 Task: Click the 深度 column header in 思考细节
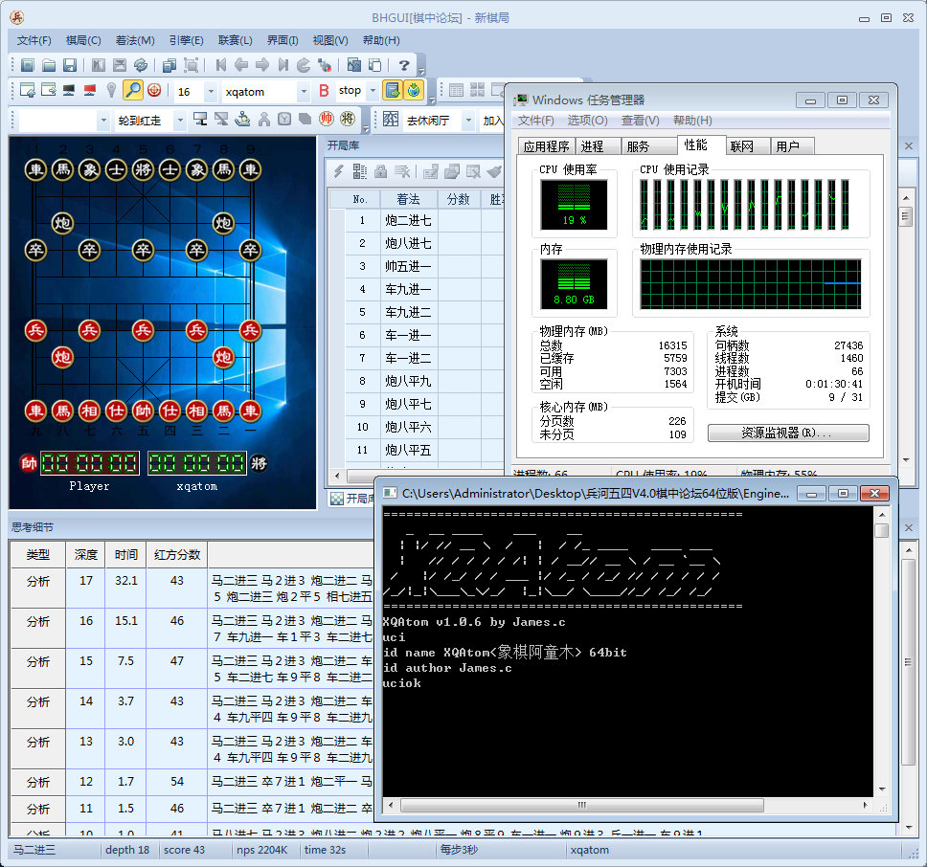coord(86,555)
